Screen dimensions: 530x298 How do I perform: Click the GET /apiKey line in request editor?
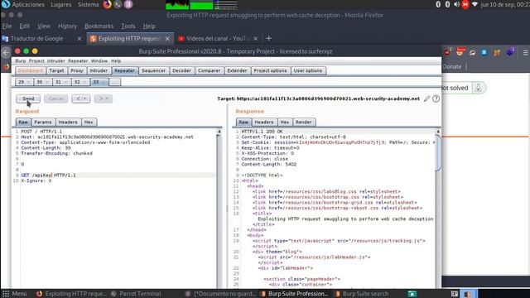118,175
